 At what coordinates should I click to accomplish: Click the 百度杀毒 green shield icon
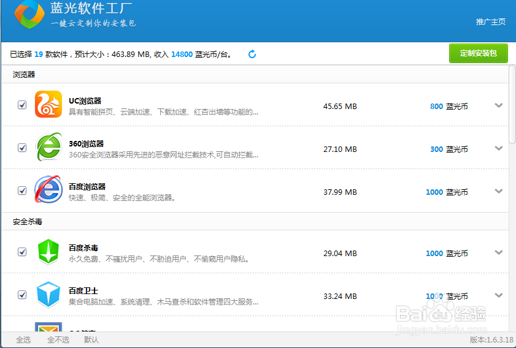48,252
